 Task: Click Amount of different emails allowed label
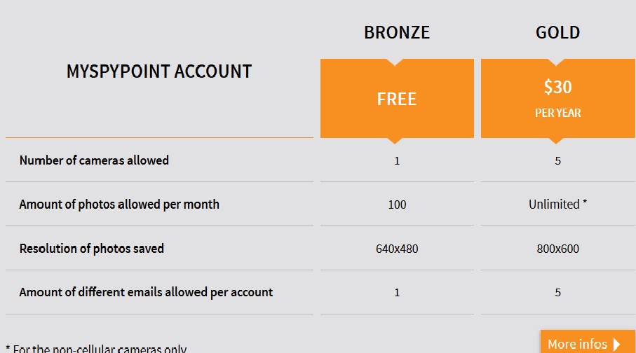tap(146, 292)
